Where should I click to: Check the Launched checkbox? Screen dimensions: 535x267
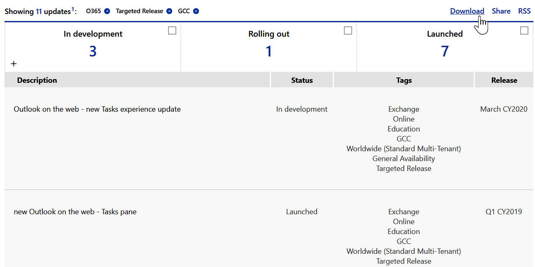[524, 30]
